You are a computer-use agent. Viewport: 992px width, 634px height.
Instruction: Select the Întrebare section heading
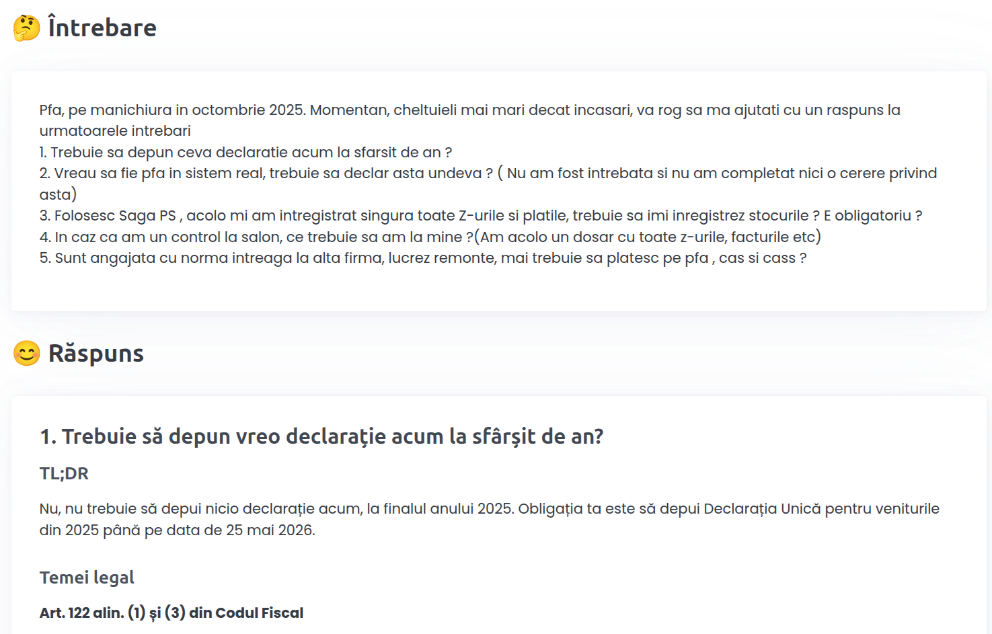[x=101, y=28]
